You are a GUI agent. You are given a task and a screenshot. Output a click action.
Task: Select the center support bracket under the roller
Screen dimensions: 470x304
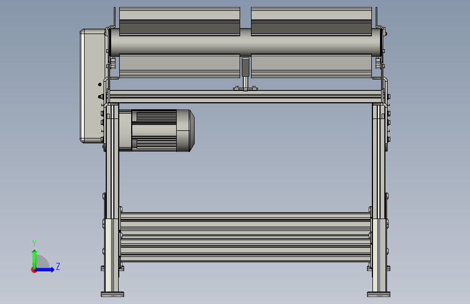click(x=246, y=74)
